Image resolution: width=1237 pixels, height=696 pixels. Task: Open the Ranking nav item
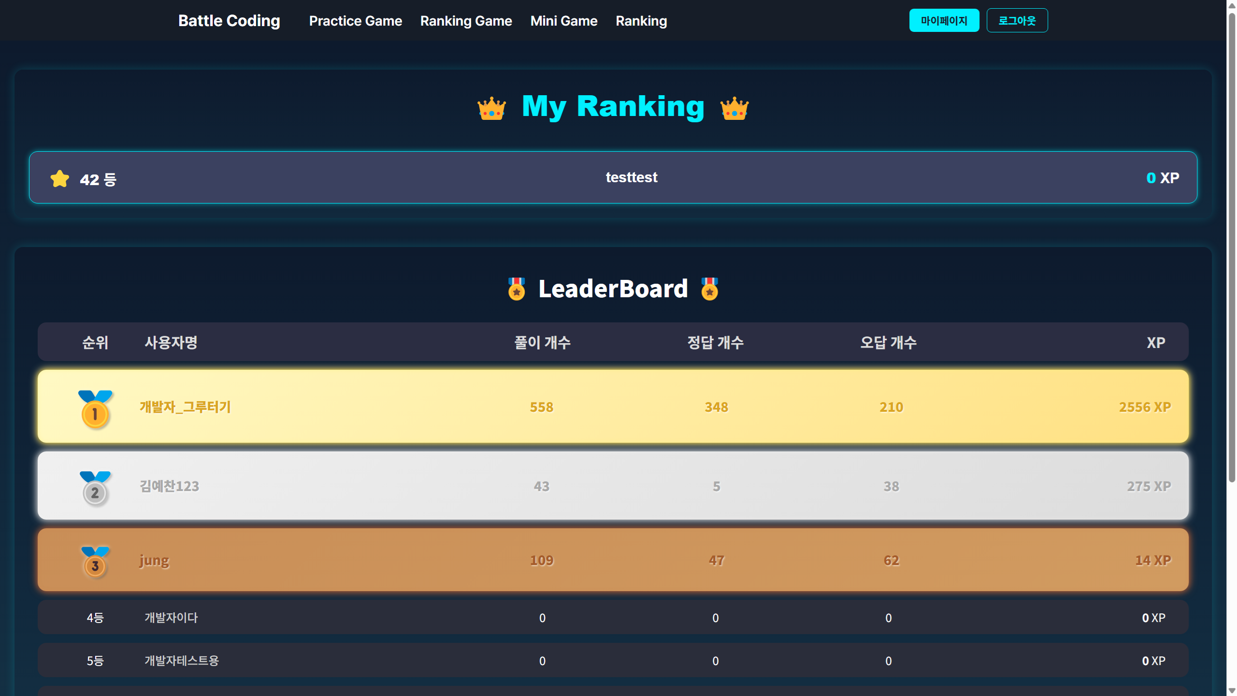[x=641, y=21]
